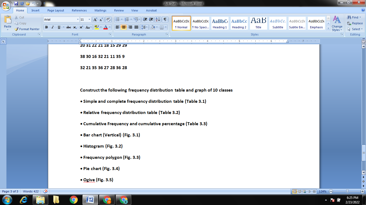Expand the Paste options arrow
The height and width of the screenshot is (205, 366).
click(x=8, y=30)
